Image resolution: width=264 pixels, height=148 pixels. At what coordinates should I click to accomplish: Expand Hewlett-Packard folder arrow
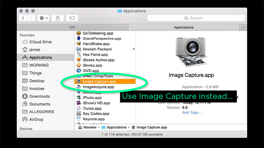pyautogui.click(x=134, y=49)
